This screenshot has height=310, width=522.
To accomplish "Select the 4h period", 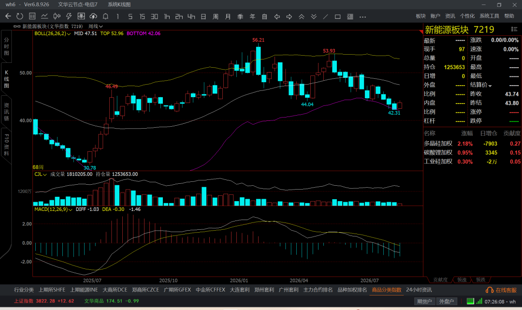I will [191, 16].
